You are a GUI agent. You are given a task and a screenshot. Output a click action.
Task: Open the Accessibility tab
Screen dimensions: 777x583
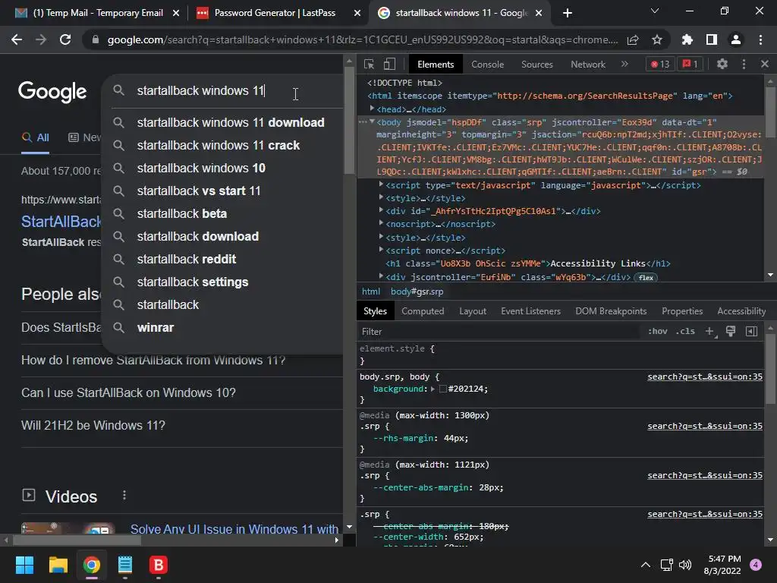click(x=741, y=311)
